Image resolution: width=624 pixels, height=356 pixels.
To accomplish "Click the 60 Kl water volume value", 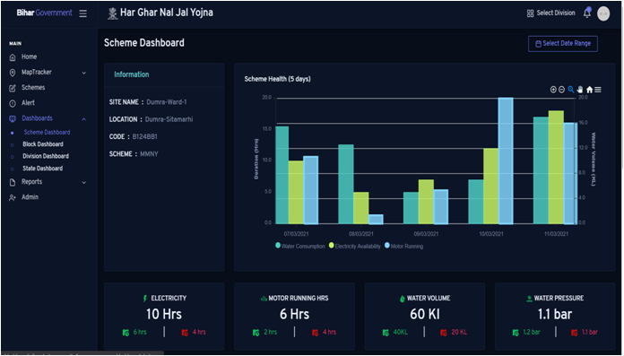I will pos(425,314).
